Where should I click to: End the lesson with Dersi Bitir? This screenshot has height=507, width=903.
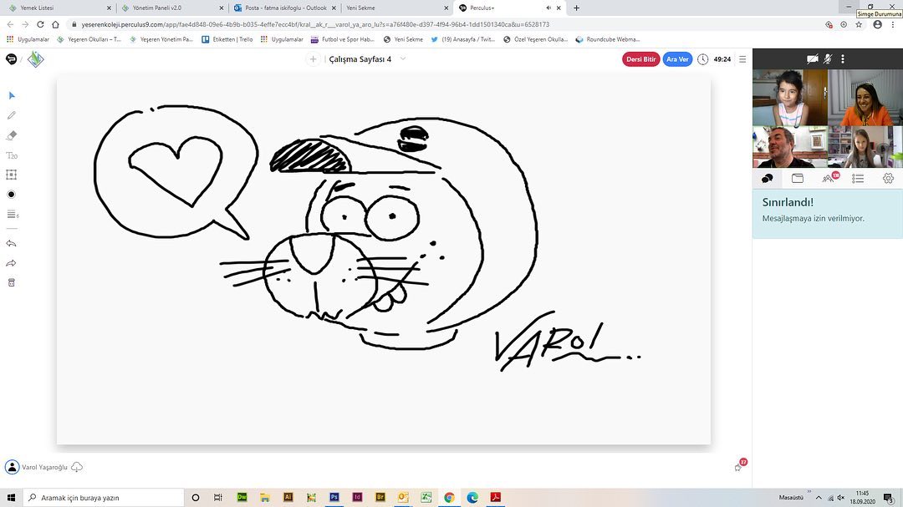pyautogui.click(x=641, y=59)
